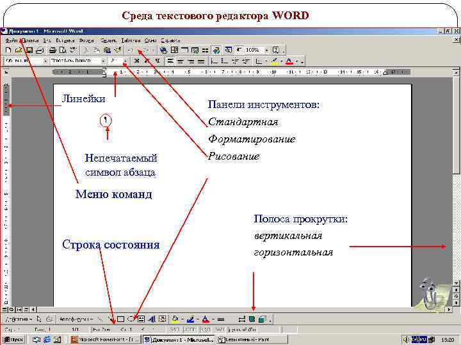This screenshot has height=345, width=461.
Task: Open the Style dropdown list
Action: pos(45,61)
